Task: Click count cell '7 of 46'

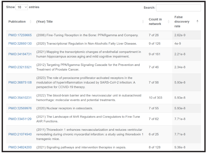Action: tap(154, 67)
